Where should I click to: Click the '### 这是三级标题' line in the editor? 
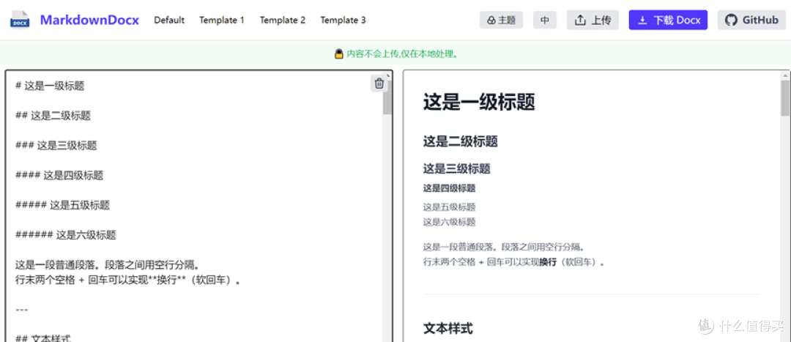(56, 145)
